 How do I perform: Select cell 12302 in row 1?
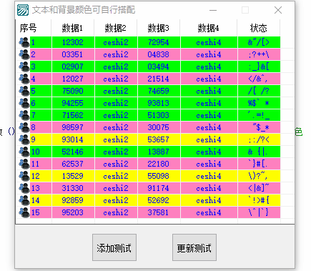73,42
